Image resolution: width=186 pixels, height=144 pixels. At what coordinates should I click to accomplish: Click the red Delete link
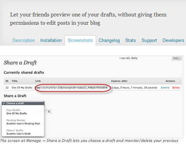click(176, 88)
